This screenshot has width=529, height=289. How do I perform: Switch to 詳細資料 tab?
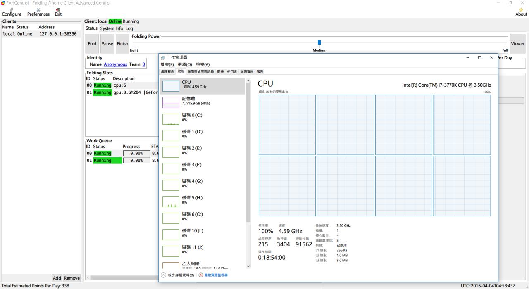[x=247, y=72]
